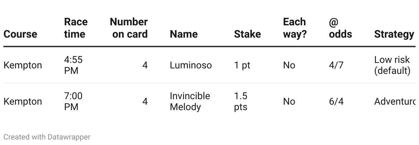
Task: Click the 6/4 odds cell
Action: point(336,102)
